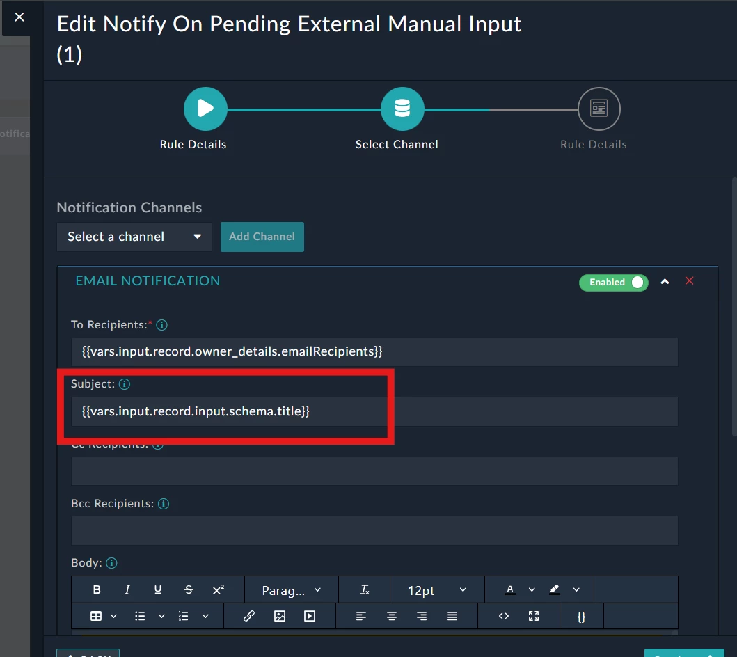Insert an image into body
The image size is (737, 657).
(x=280, y=616)
